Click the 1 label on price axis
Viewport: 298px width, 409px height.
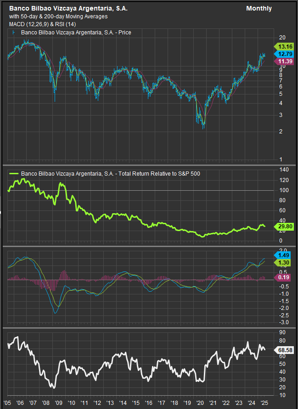pos(281,160)
